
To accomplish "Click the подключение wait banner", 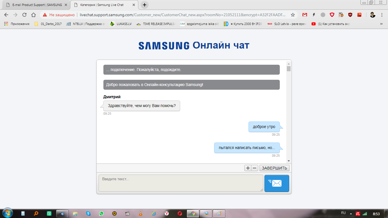I will (191, 70).
